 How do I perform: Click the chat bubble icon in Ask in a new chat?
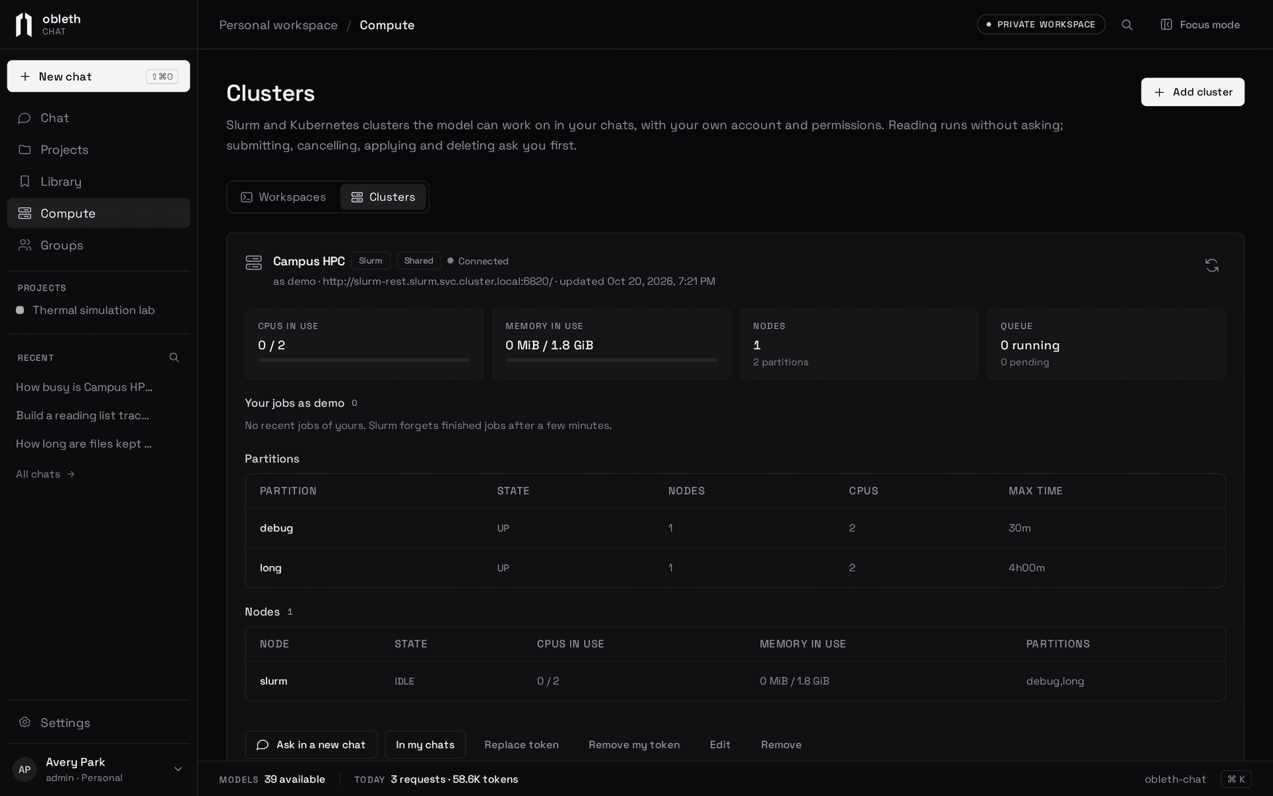coord(263,745)
